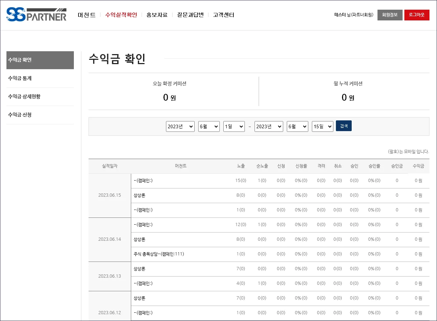Open the start month dropdown
The image size is (437, 321).
tap(209, 126)
